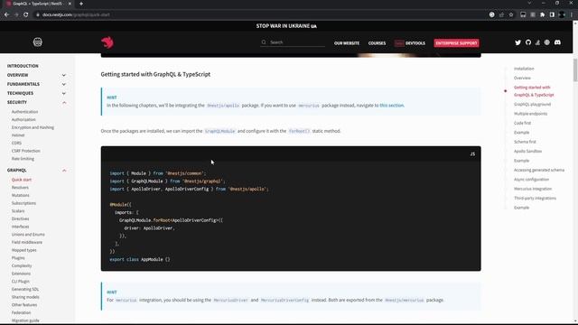Click the browser forward arrow
The width and height of the screenshot is (578, 325).
point(16,14)
